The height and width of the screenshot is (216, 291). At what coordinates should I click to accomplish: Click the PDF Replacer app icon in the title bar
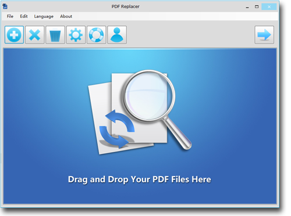pyautogui.click(x=5, y=6)
